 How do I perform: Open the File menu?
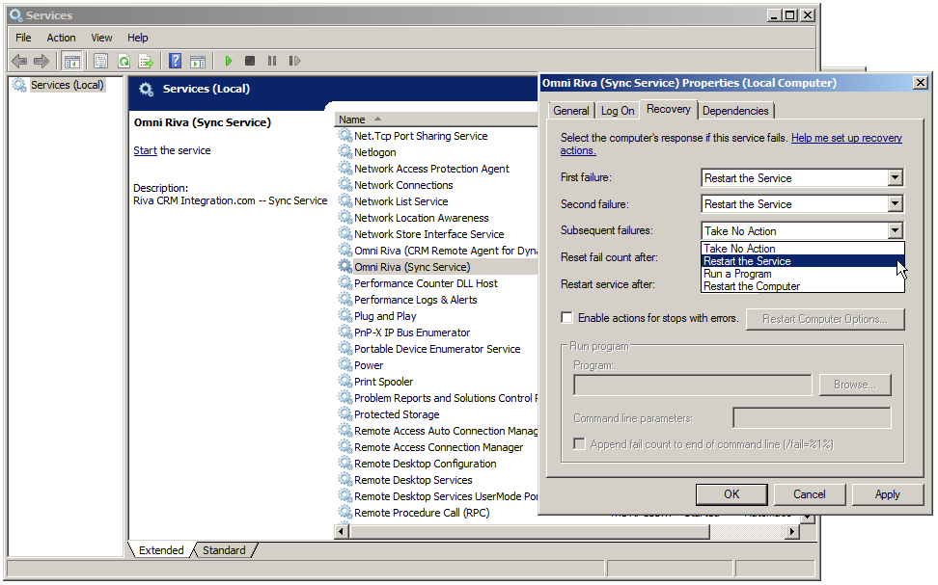(x=23, y=38)
